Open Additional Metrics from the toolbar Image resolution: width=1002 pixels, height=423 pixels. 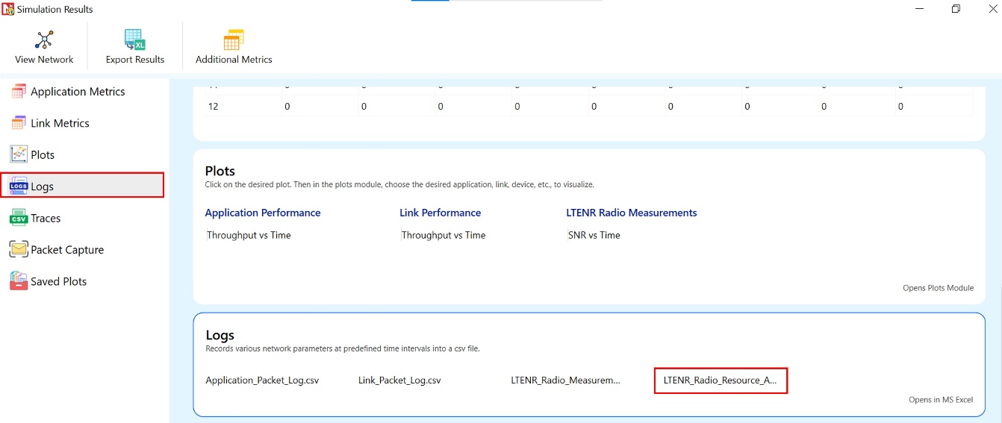tap(234, 40)
